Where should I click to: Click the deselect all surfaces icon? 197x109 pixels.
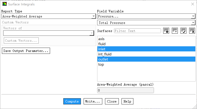coord(192,31)
